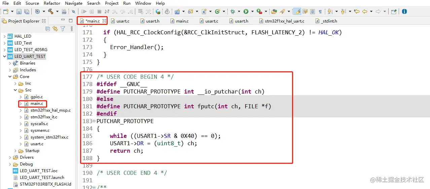This screenshot has height=189, width=430.
Task: Click the Debug bug icon
Action: coord(232,11)
